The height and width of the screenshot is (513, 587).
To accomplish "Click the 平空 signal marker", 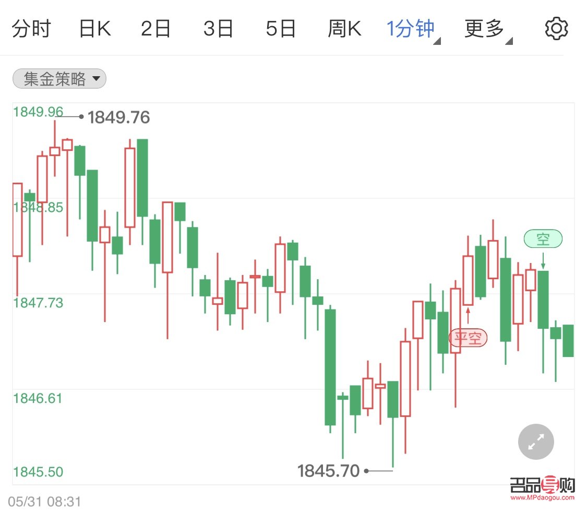I will click(468, 338).
